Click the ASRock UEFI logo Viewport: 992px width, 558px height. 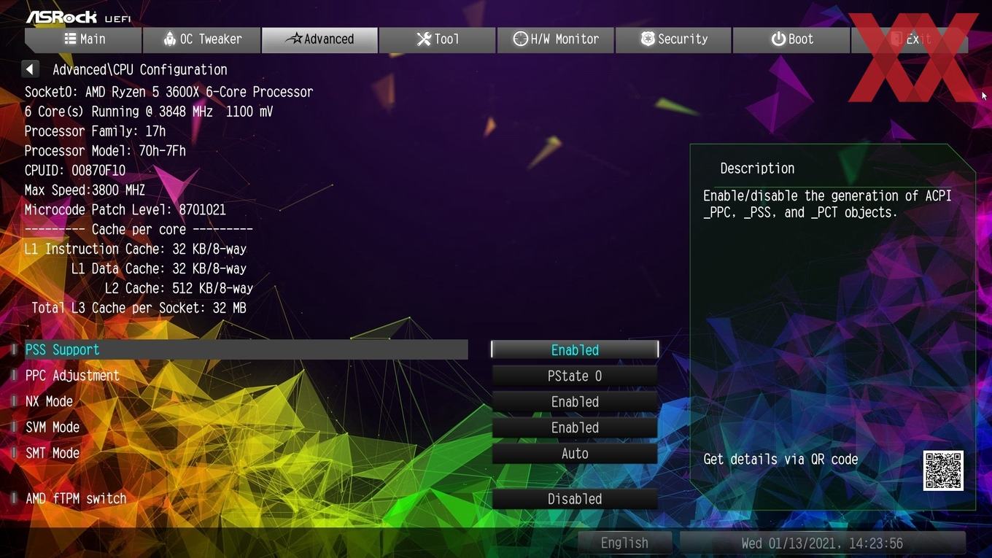[x=78, y=17]
